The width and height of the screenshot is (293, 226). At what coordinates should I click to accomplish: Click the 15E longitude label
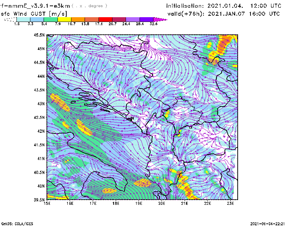pos(47,203)
